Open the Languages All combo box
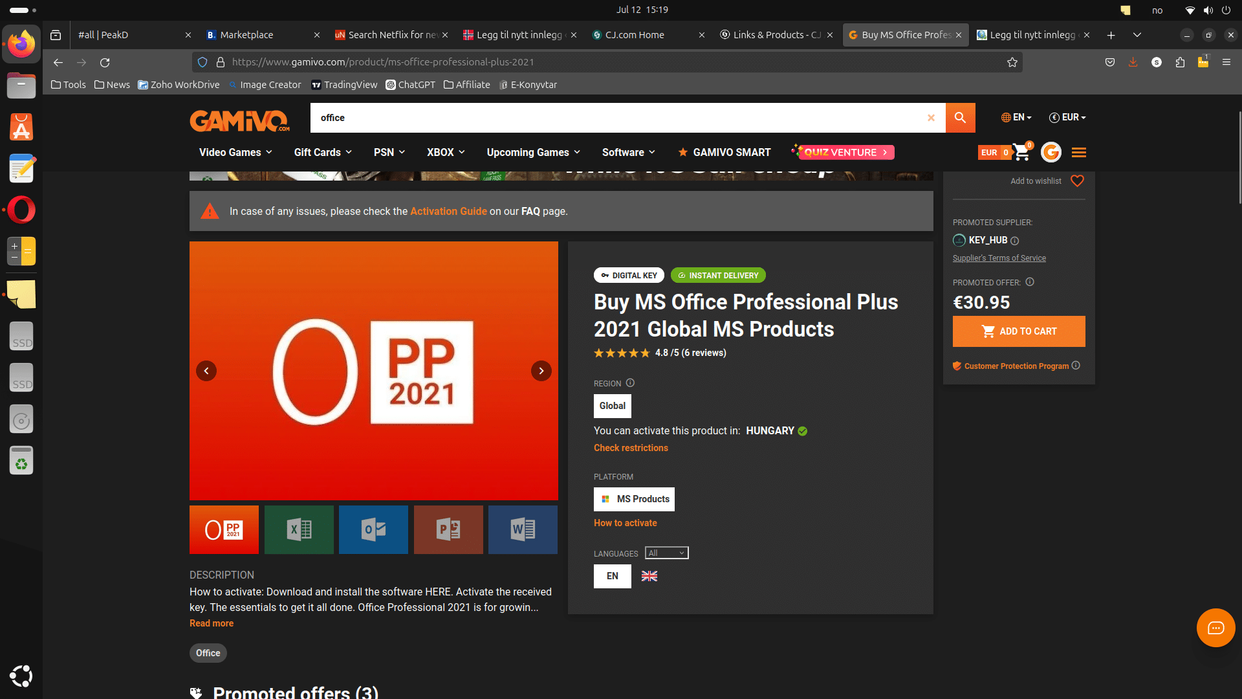This screenshot has width=1242, height=699. [666, 553]
